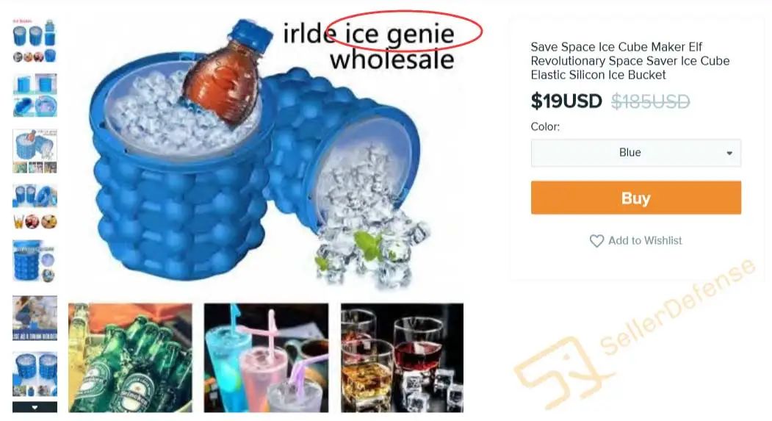Click the dropdown arrow in Color selector
Screen dimensions: 772x421
click(729, 153)
